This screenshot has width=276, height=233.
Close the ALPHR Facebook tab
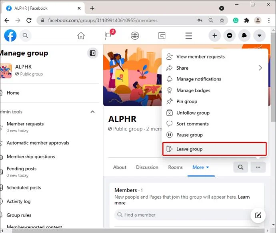click(x=79, y=8)
